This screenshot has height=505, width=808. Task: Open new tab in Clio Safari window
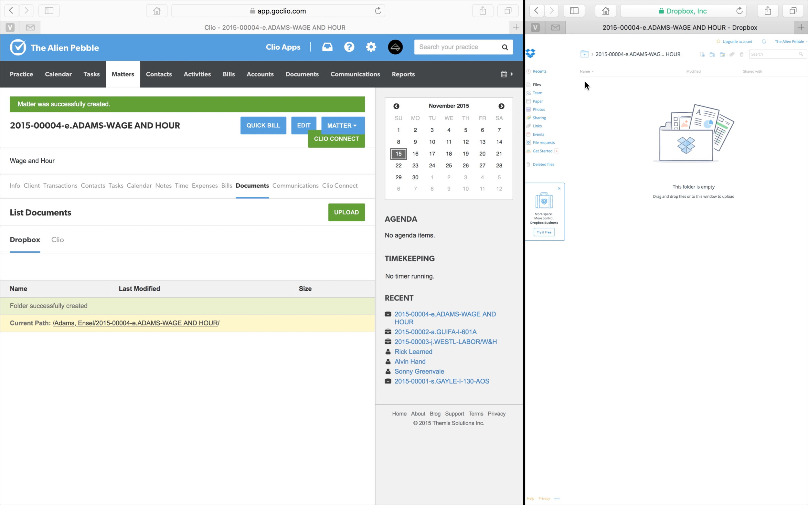516,27
